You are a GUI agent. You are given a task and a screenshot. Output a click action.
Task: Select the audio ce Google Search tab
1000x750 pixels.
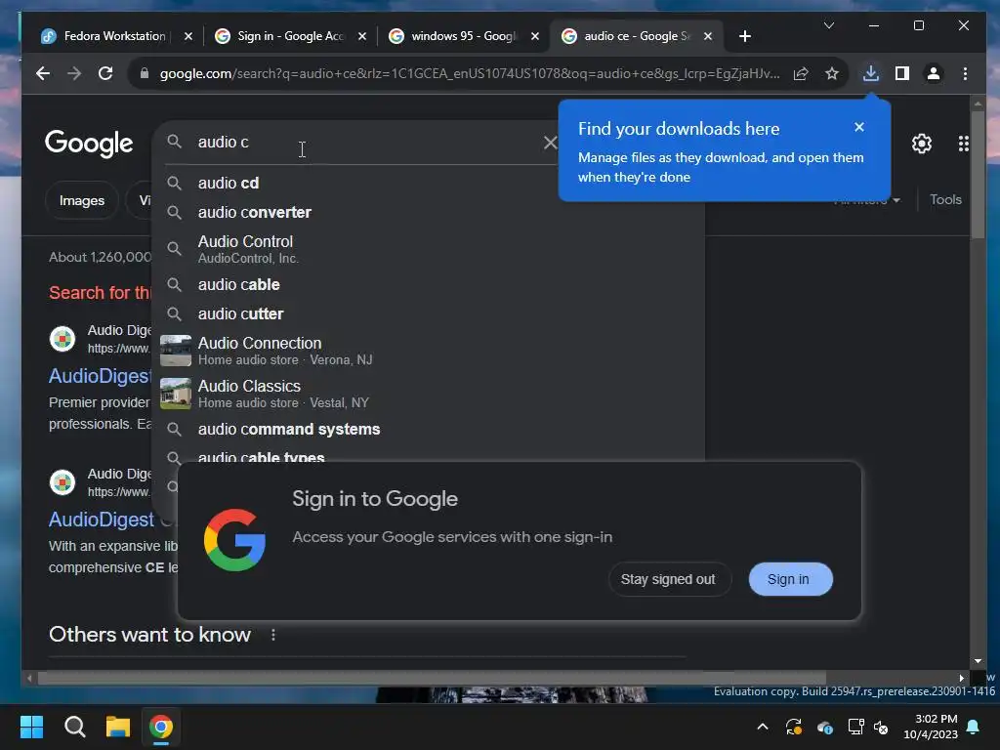(x=637, y=36)
